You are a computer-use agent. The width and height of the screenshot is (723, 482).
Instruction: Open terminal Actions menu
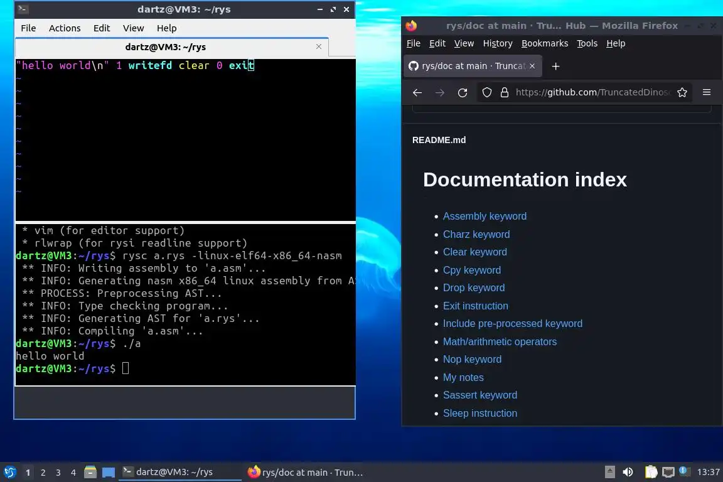pos(65,28)
